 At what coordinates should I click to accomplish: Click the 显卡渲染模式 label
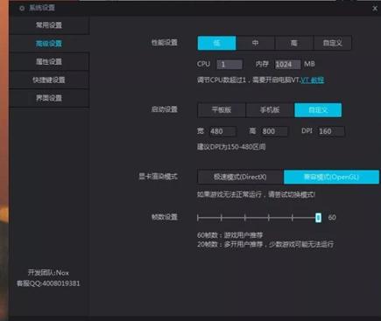(158, 177)
